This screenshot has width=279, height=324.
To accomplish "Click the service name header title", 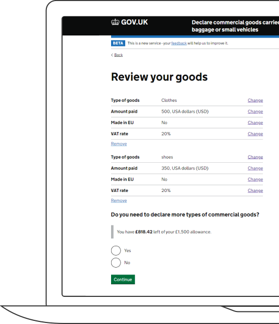I will click(235, 26).
